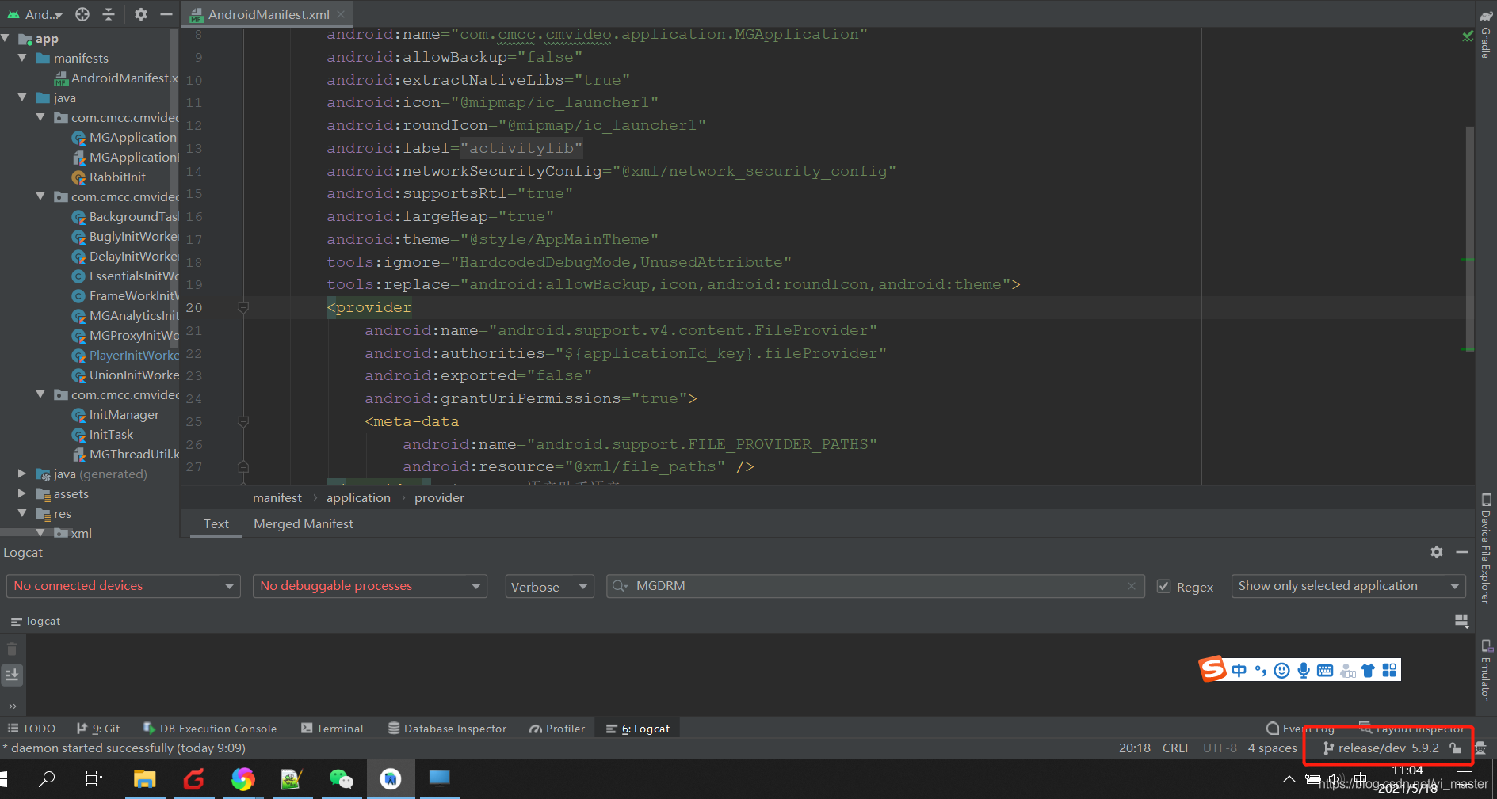Viewport: 1497px width, 799px height.
Task: Click the locate/select opened file target icon
Action: pos(82,14)
